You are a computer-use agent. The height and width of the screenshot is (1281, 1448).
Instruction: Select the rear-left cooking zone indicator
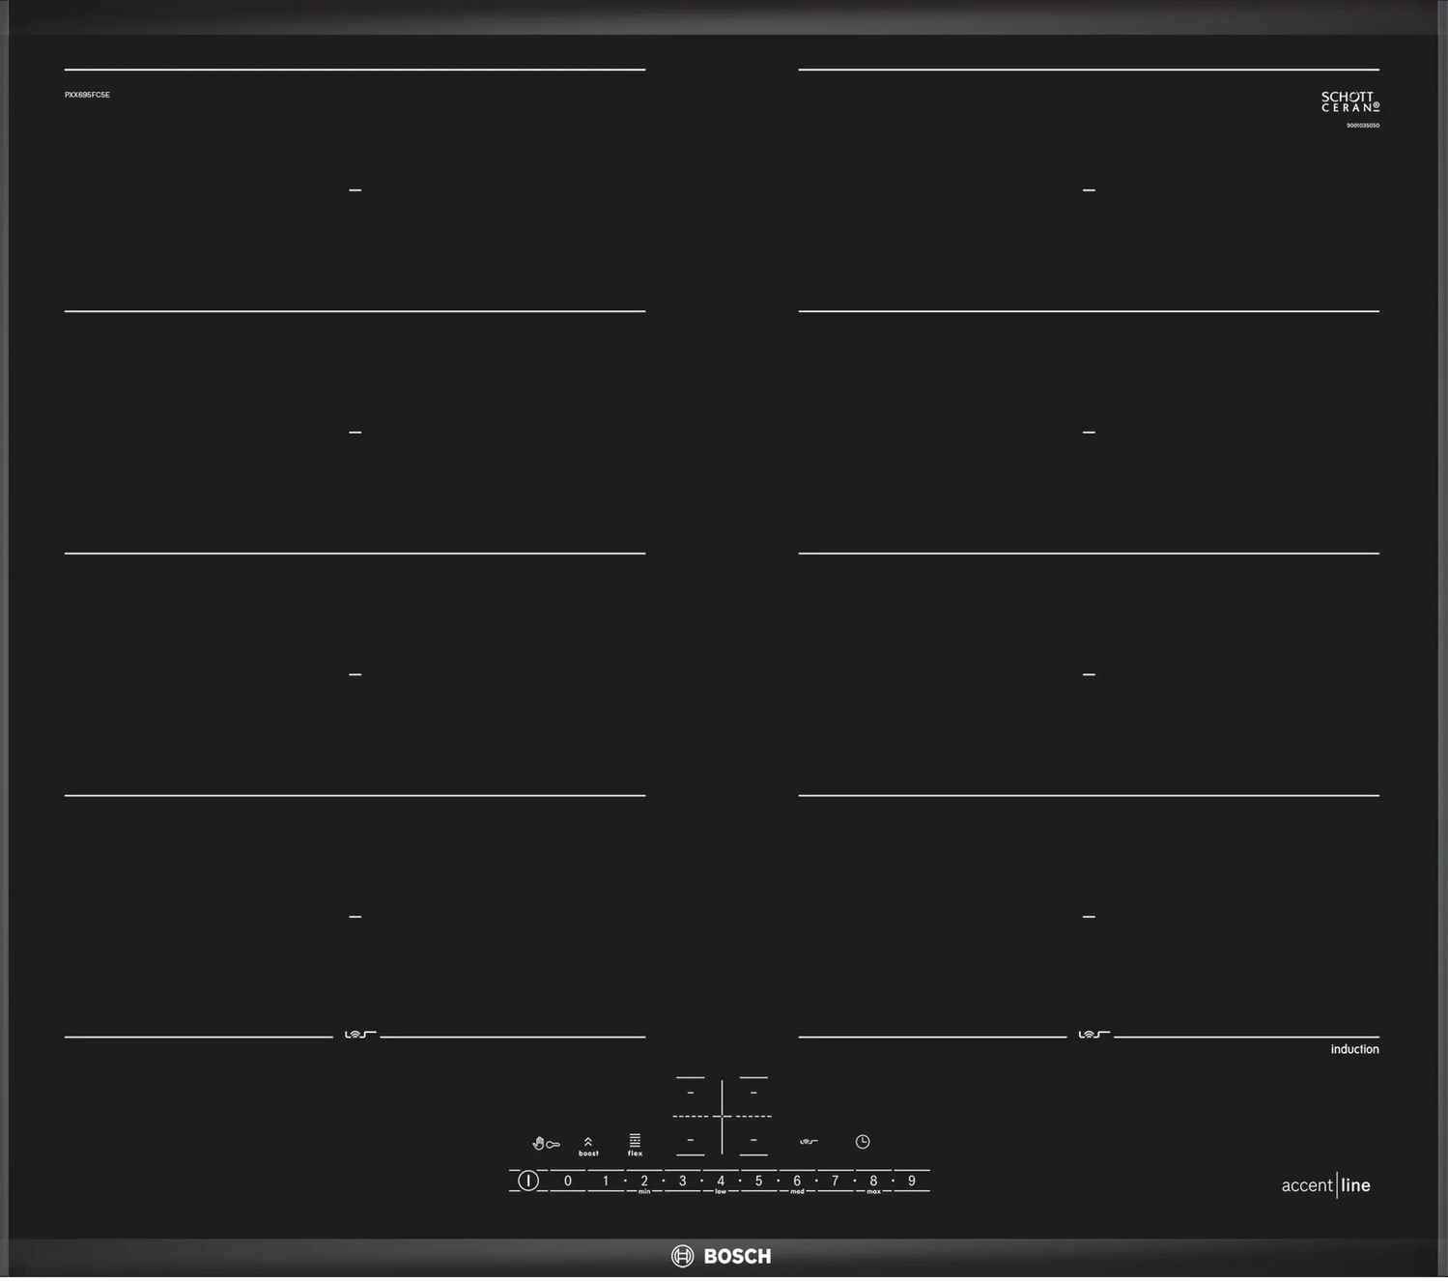coord(690,1094)
